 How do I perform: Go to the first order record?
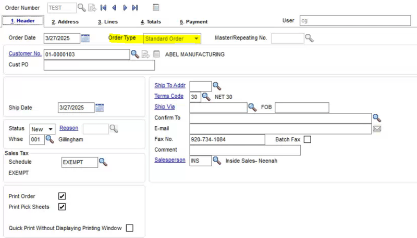click(x=104, y=8)
